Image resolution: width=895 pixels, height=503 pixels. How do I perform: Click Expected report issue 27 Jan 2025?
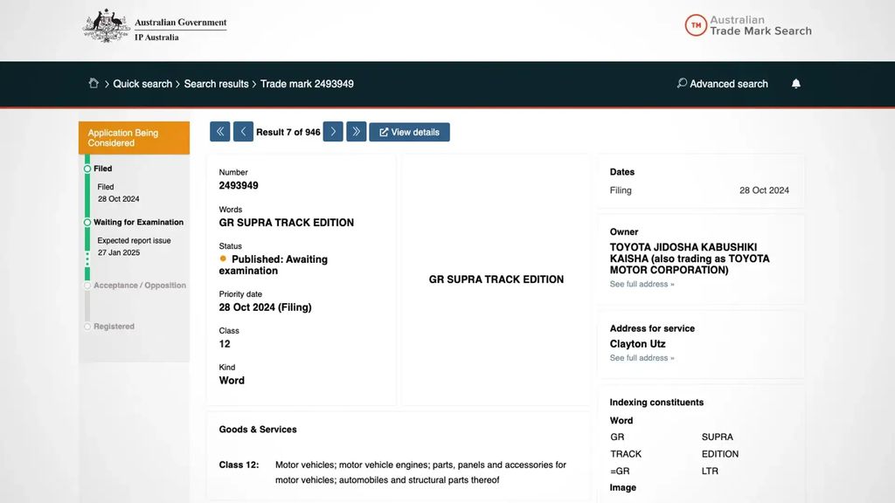coord(134,246)
